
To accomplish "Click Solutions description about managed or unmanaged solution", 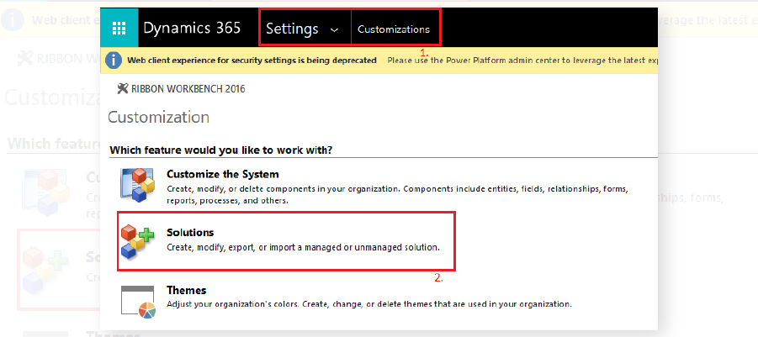I will coord(303,247).
